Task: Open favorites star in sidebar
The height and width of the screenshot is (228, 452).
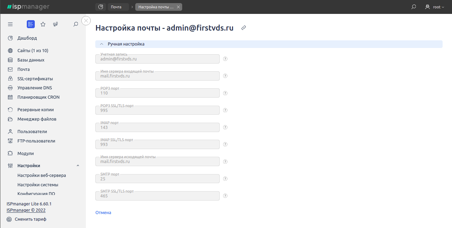Action: point(43,24)
